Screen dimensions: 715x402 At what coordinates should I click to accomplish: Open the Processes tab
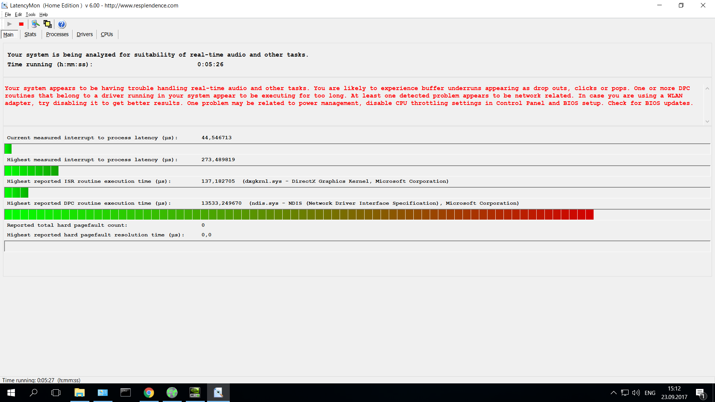pos(57,34)
